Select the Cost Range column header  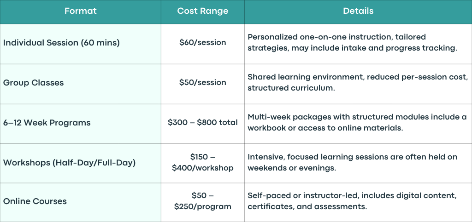(x=203, y=11)
